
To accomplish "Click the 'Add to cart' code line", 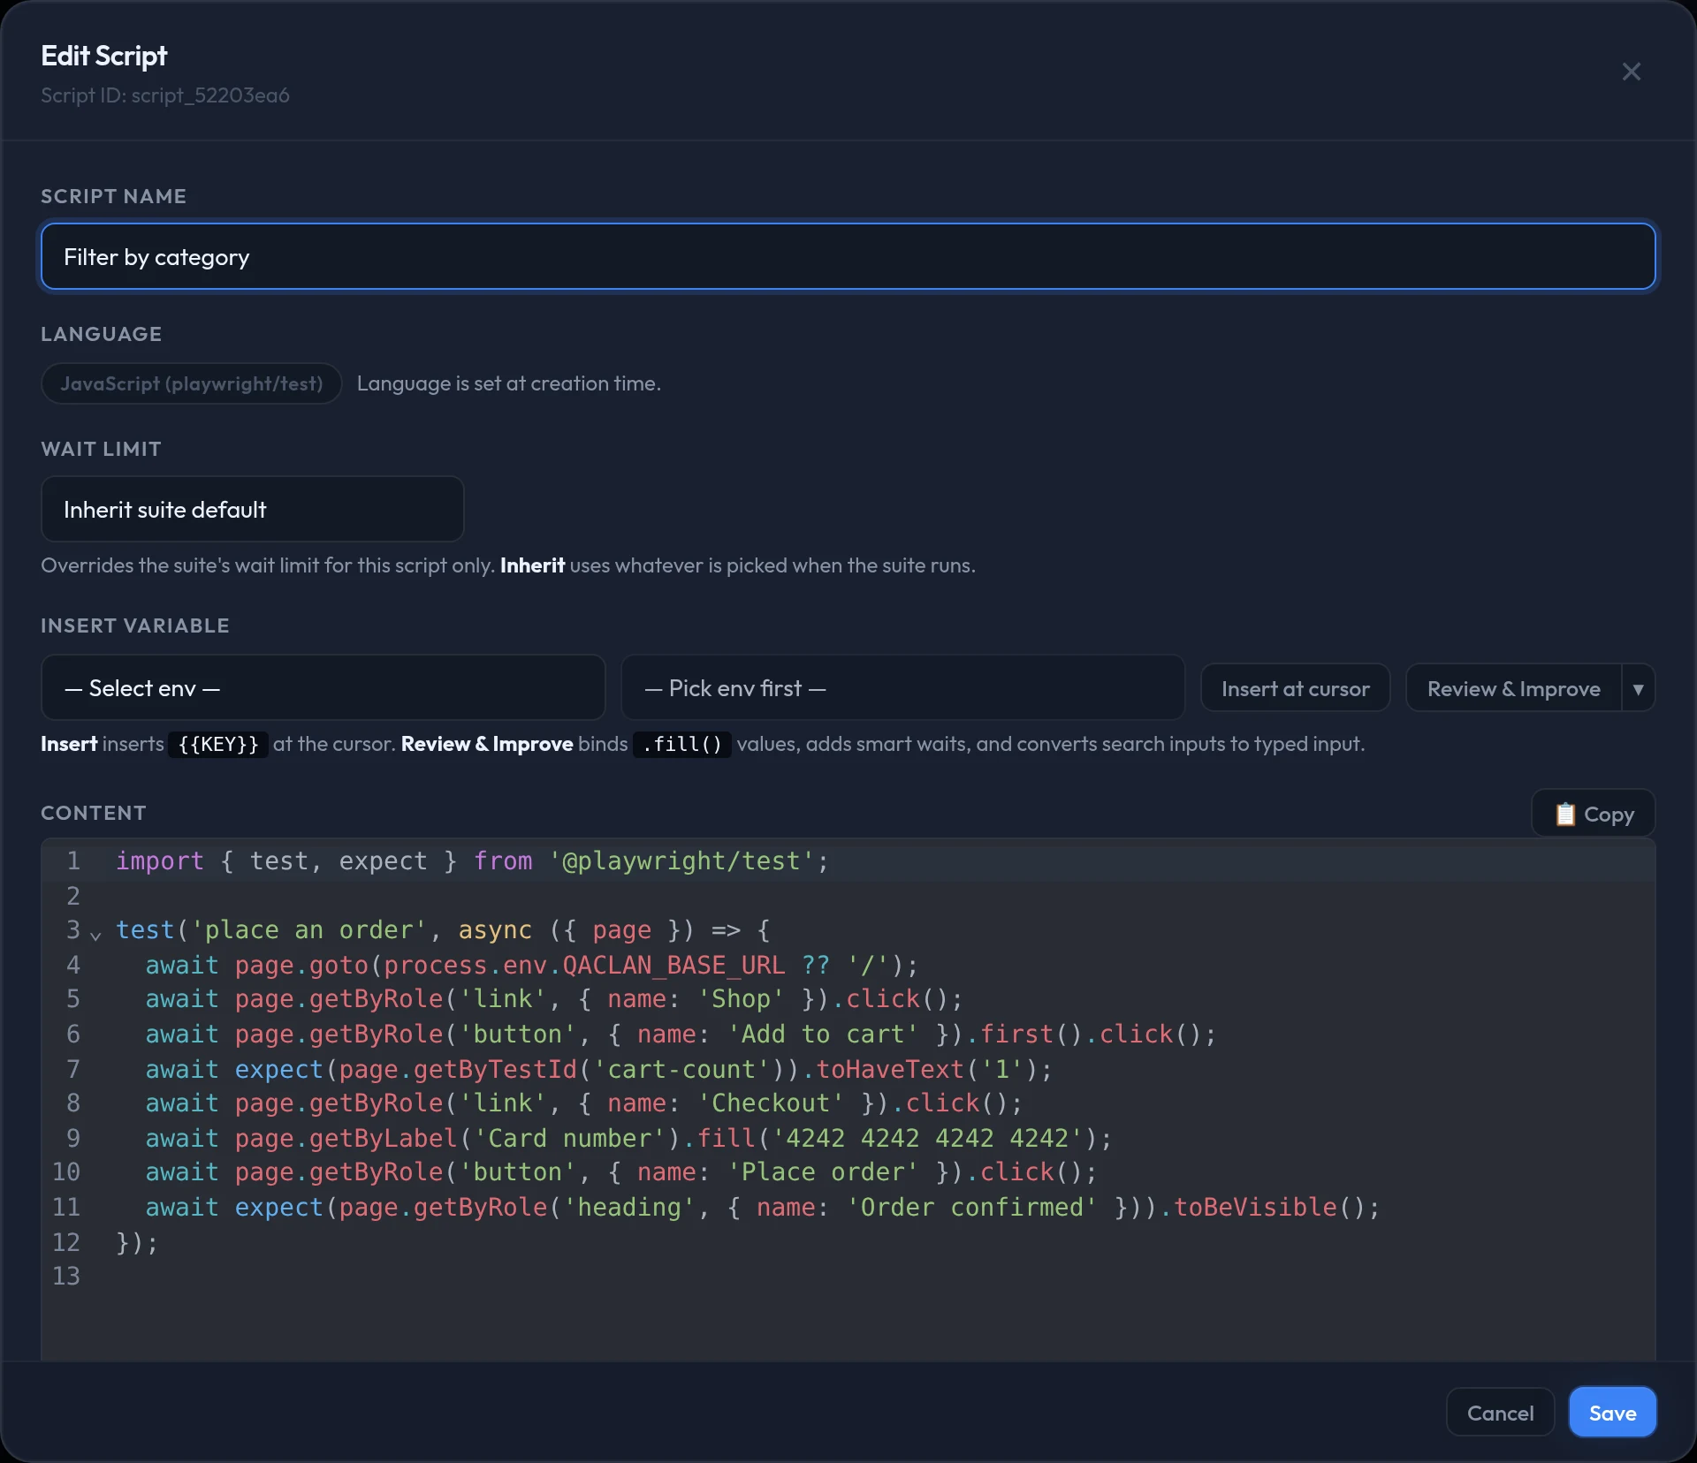I will (681, 1034).
